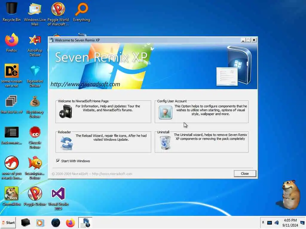Launch the Reloader blue arrows icon
Screen dimensions: 306x229
(67, 143)
